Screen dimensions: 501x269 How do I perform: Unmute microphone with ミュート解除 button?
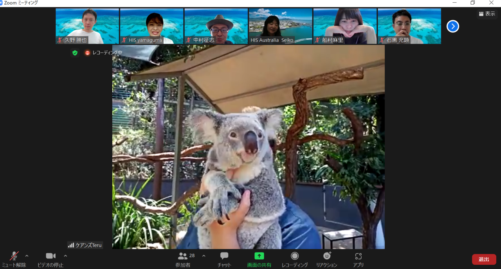point(14,259)
